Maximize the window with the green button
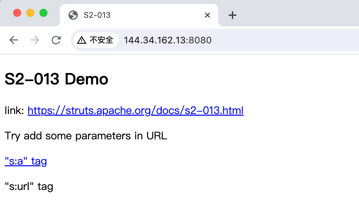Screen dimensions: 359x209 point(43,13)
